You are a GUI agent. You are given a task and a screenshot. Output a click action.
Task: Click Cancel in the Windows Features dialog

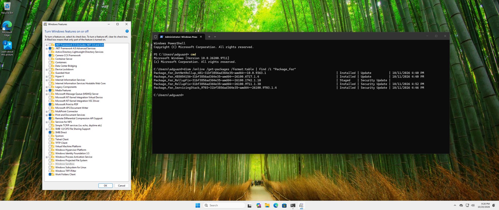pyautogui.click(x=121, y=186)
